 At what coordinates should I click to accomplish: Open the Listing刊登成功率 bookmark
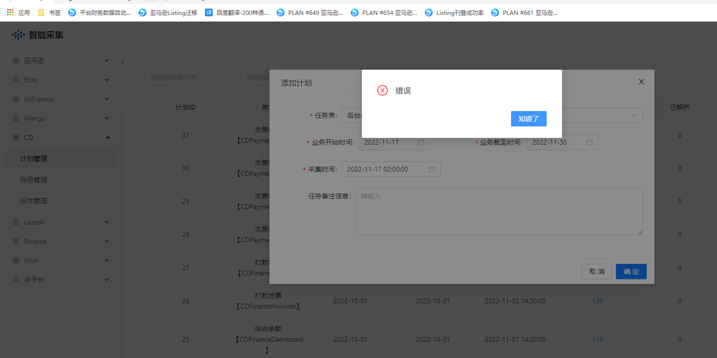(454, 12)
